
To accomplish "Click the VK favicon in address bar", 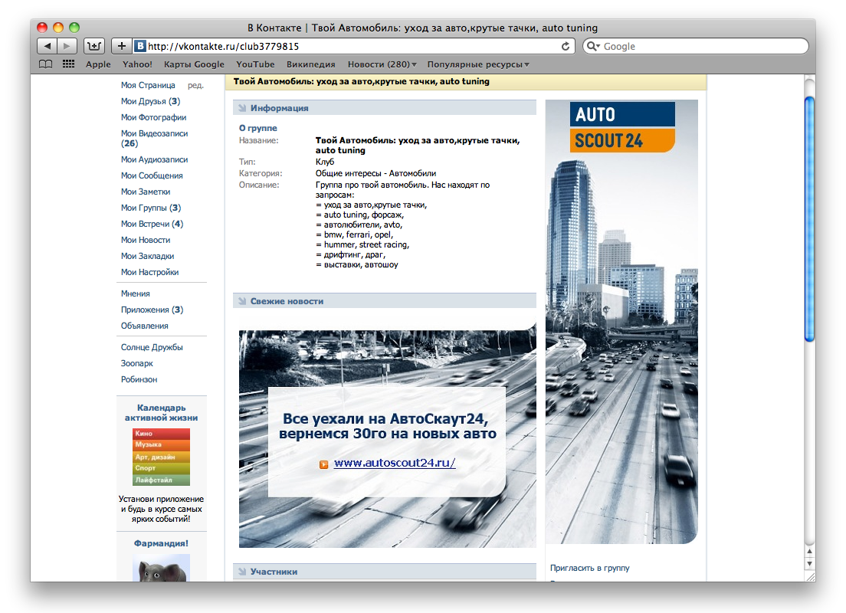I will 139,46.
